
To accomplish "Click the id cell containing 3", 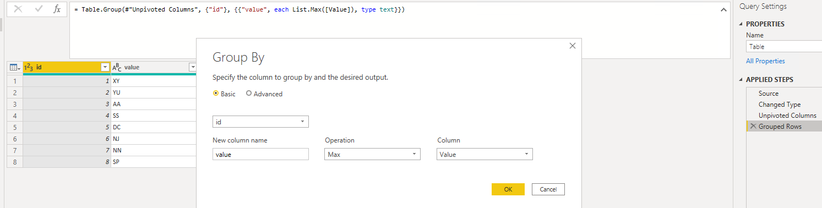I will tap(67, 104).
